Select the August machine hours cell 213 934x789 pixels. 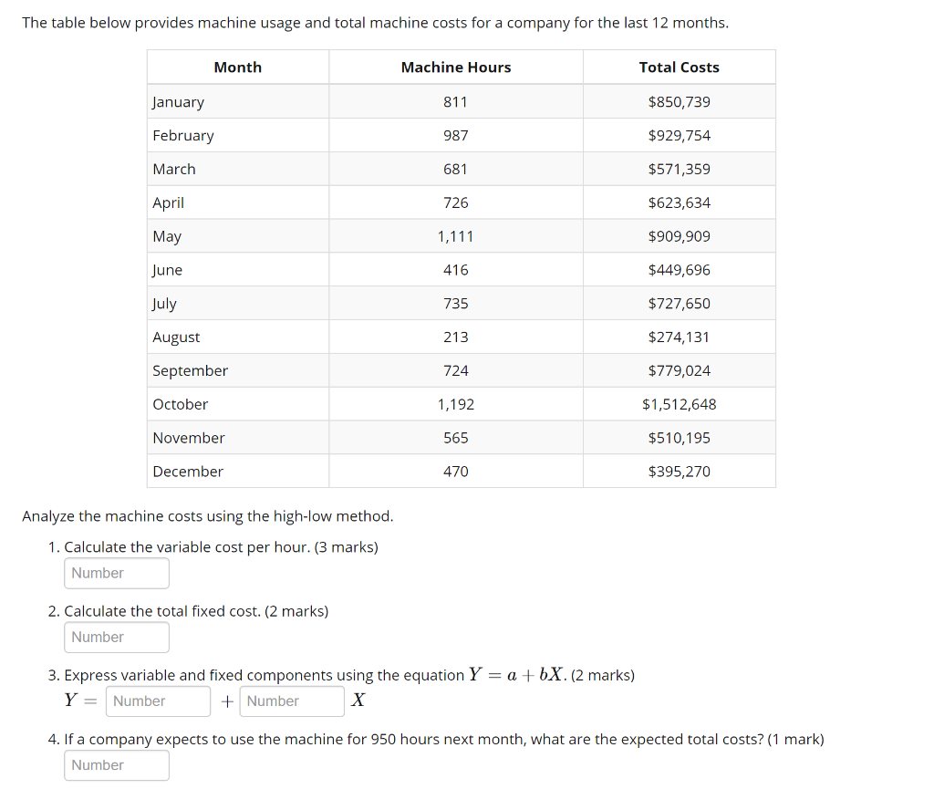[x=456, y=337]
